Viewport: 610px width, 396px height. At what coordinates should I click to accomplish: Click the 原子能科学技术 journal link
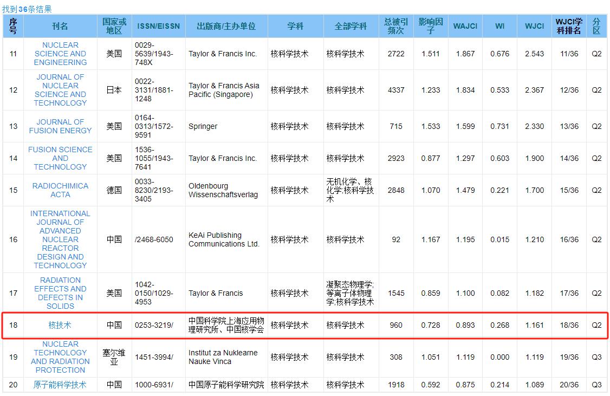[x=60, y=385]
